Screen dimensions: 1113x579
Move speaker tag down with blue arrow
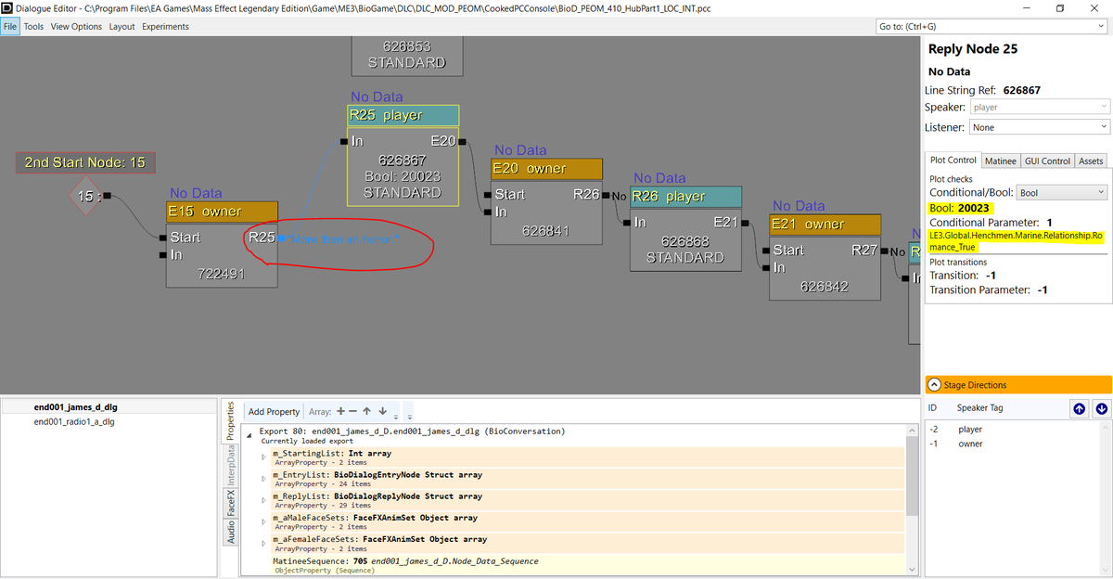point(1101,407)
